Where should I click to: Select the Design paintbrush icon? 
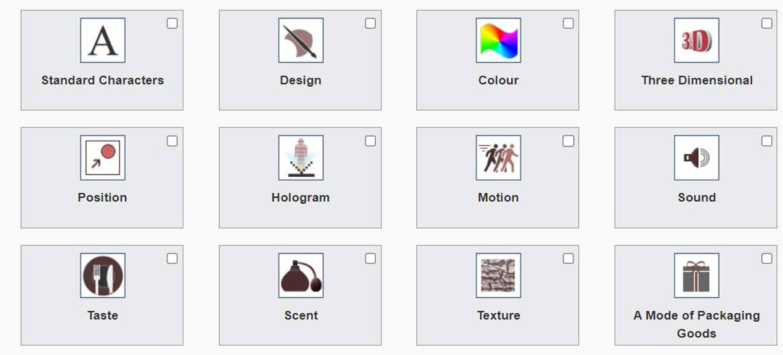pyautogui.click(x=301, y=40)
